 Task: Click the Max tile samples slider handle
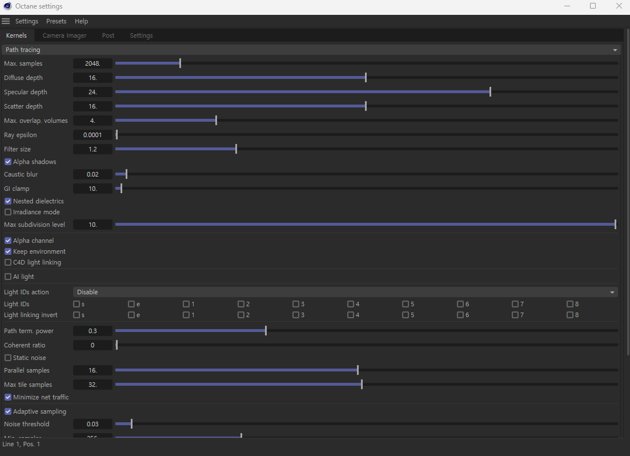362,385
